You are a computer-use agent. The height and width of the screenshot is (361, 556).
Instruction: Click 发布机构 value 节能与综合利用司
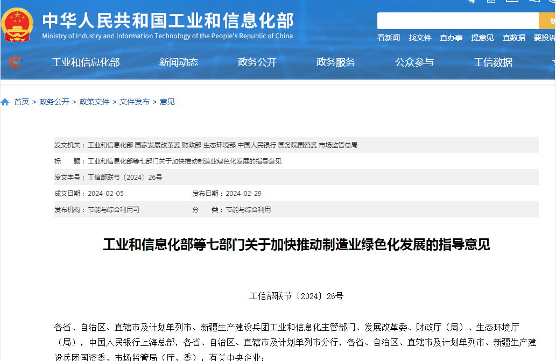tap(114, 210)
